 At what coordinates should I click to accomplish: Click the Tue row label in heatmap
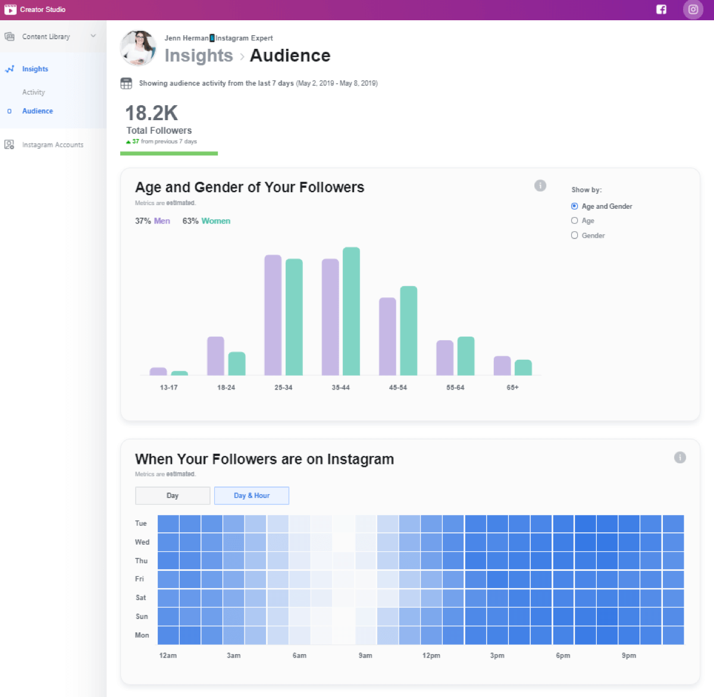141,523
